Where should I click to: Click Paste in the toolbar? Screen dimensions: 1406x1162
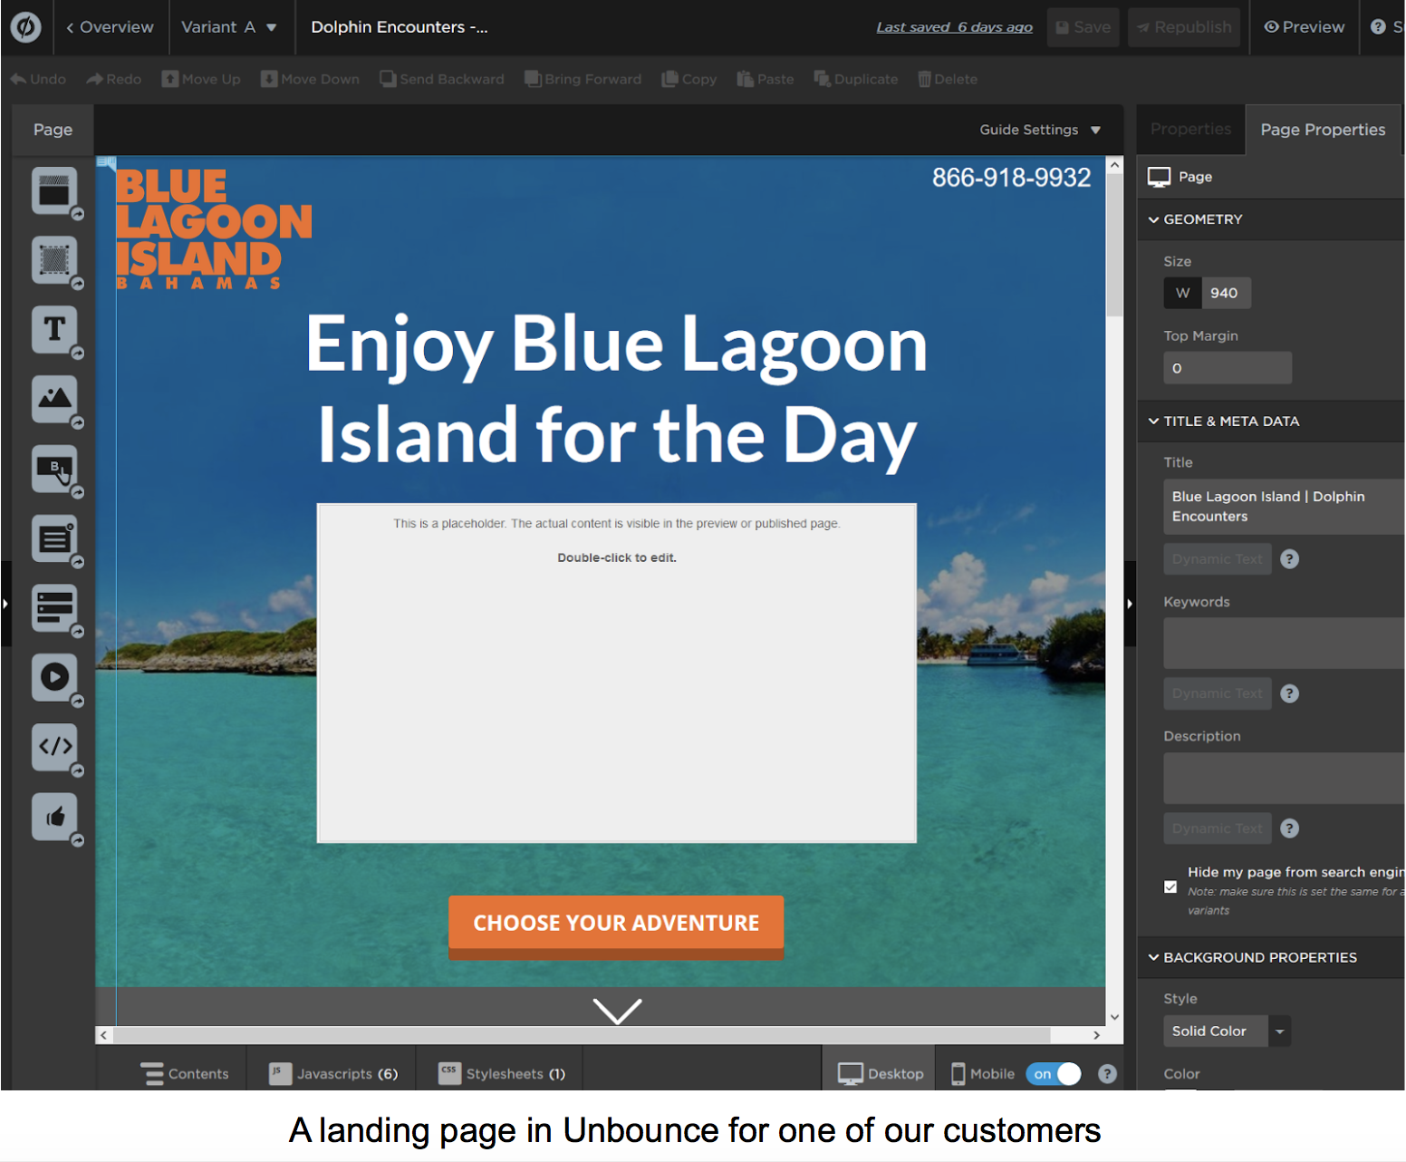pos(766,79)
